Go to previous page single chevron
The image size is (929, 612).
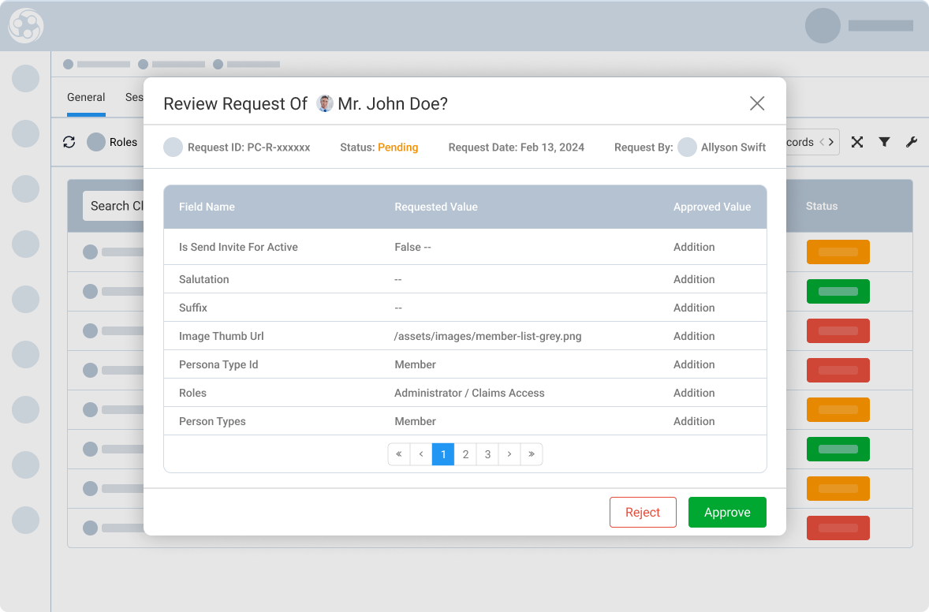(421, 454)
